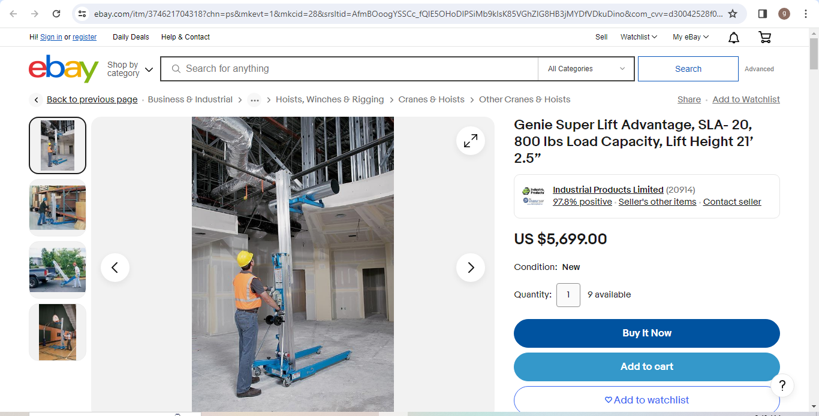819x416 pixels.
Task: Click the register link
Action: click(85, 37)
